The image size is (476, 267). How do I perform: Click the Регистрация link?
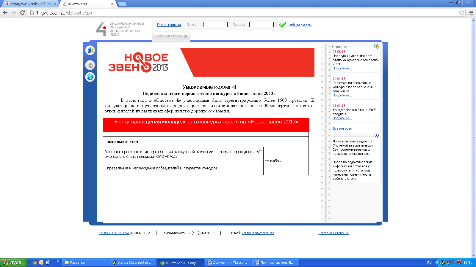[x=169, y=25]
